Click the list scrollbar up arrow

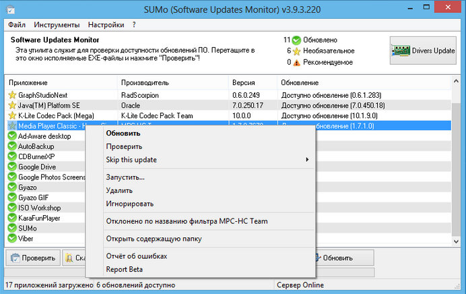pos(456,81)
